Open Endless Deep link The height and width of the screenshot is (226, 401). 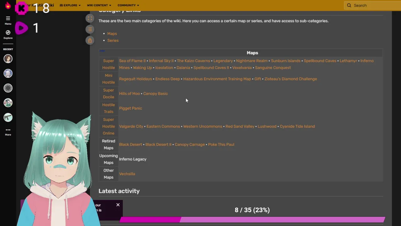[x=168, y=79]
